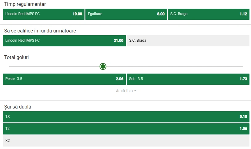Click the Să se califice în runda următoare heading
The image size is (251, 149).
40,31
